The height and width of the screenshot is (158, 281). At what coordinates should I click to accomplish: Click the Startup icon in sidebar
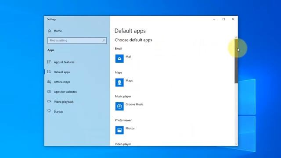49,111
